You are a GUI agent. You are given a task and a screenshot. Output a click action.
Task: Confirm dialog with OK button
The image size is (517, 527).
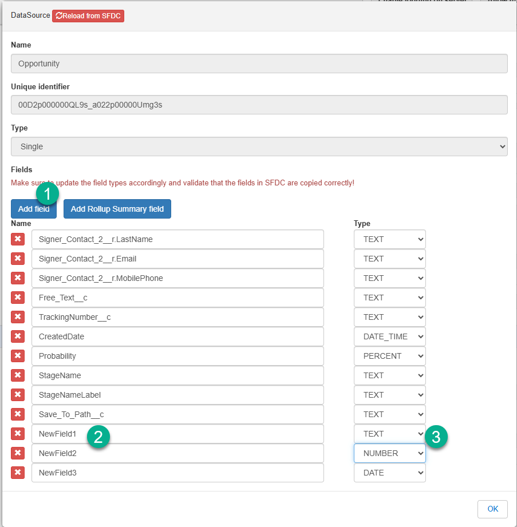(492, 509)
